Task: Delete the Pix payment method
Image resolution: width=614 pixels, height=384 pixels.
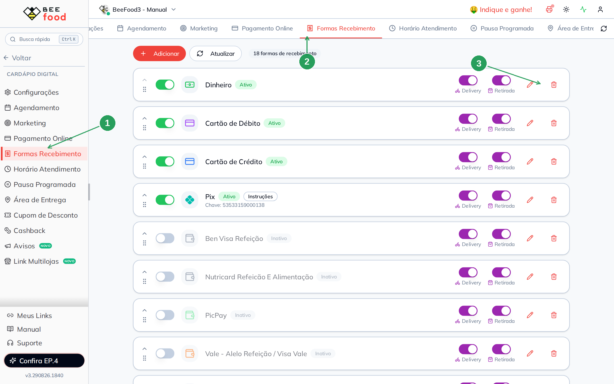Action: pyautogui.click(x=554, y=200)
